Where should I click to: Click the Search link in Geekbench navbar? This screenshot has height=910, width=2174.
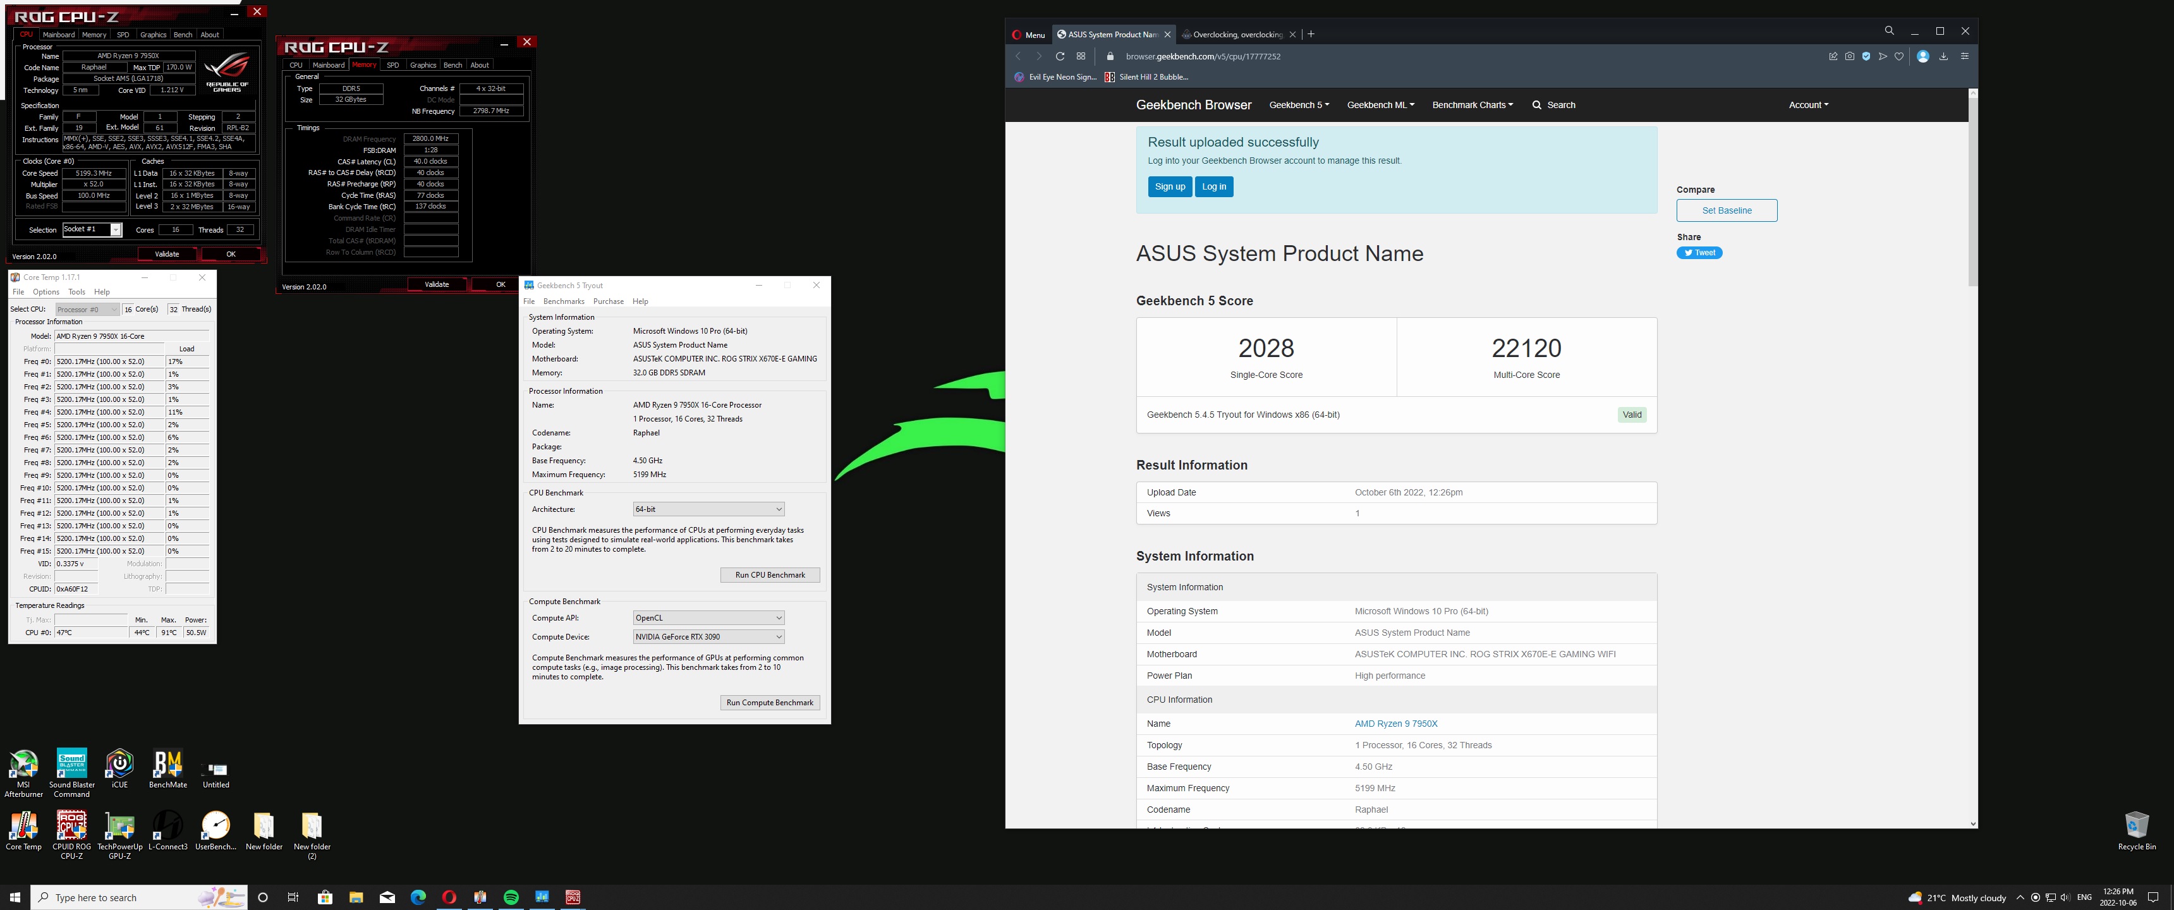1553,105
